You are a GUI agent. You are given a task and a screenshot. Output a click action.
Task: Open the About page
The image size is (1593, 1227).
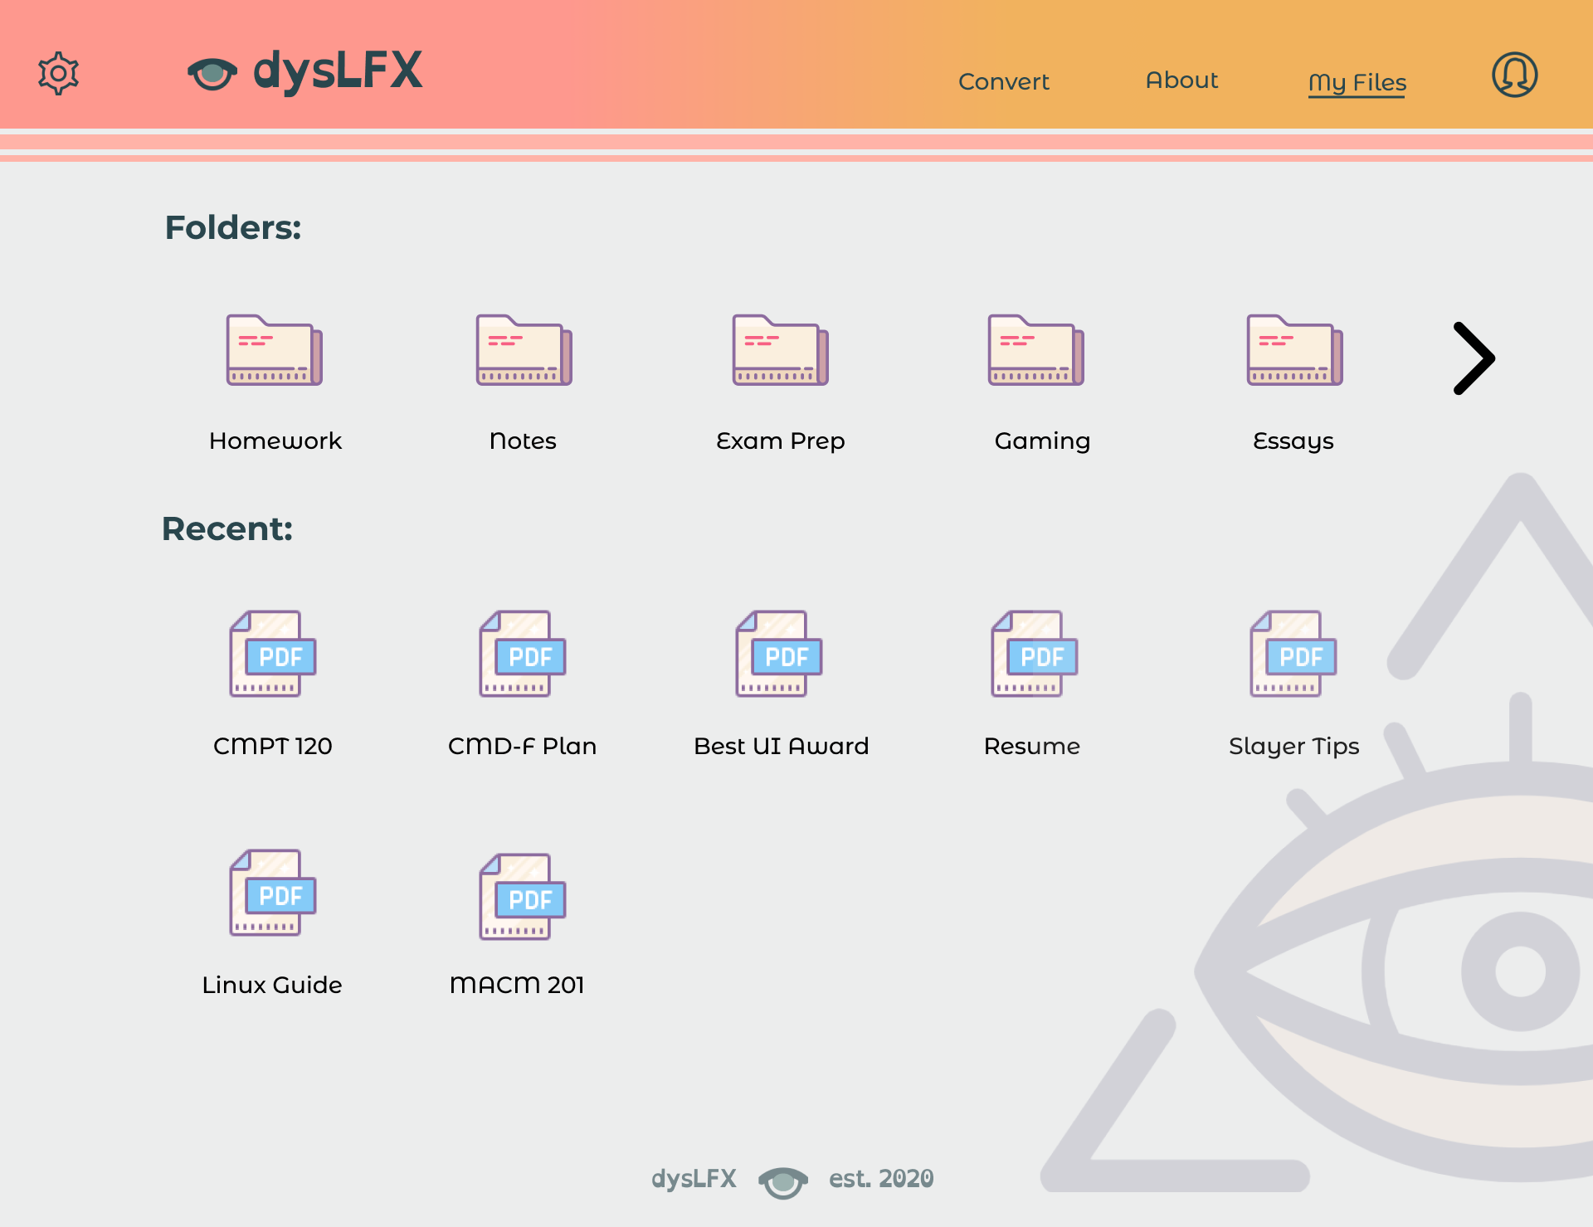(x=1181, y=80)
